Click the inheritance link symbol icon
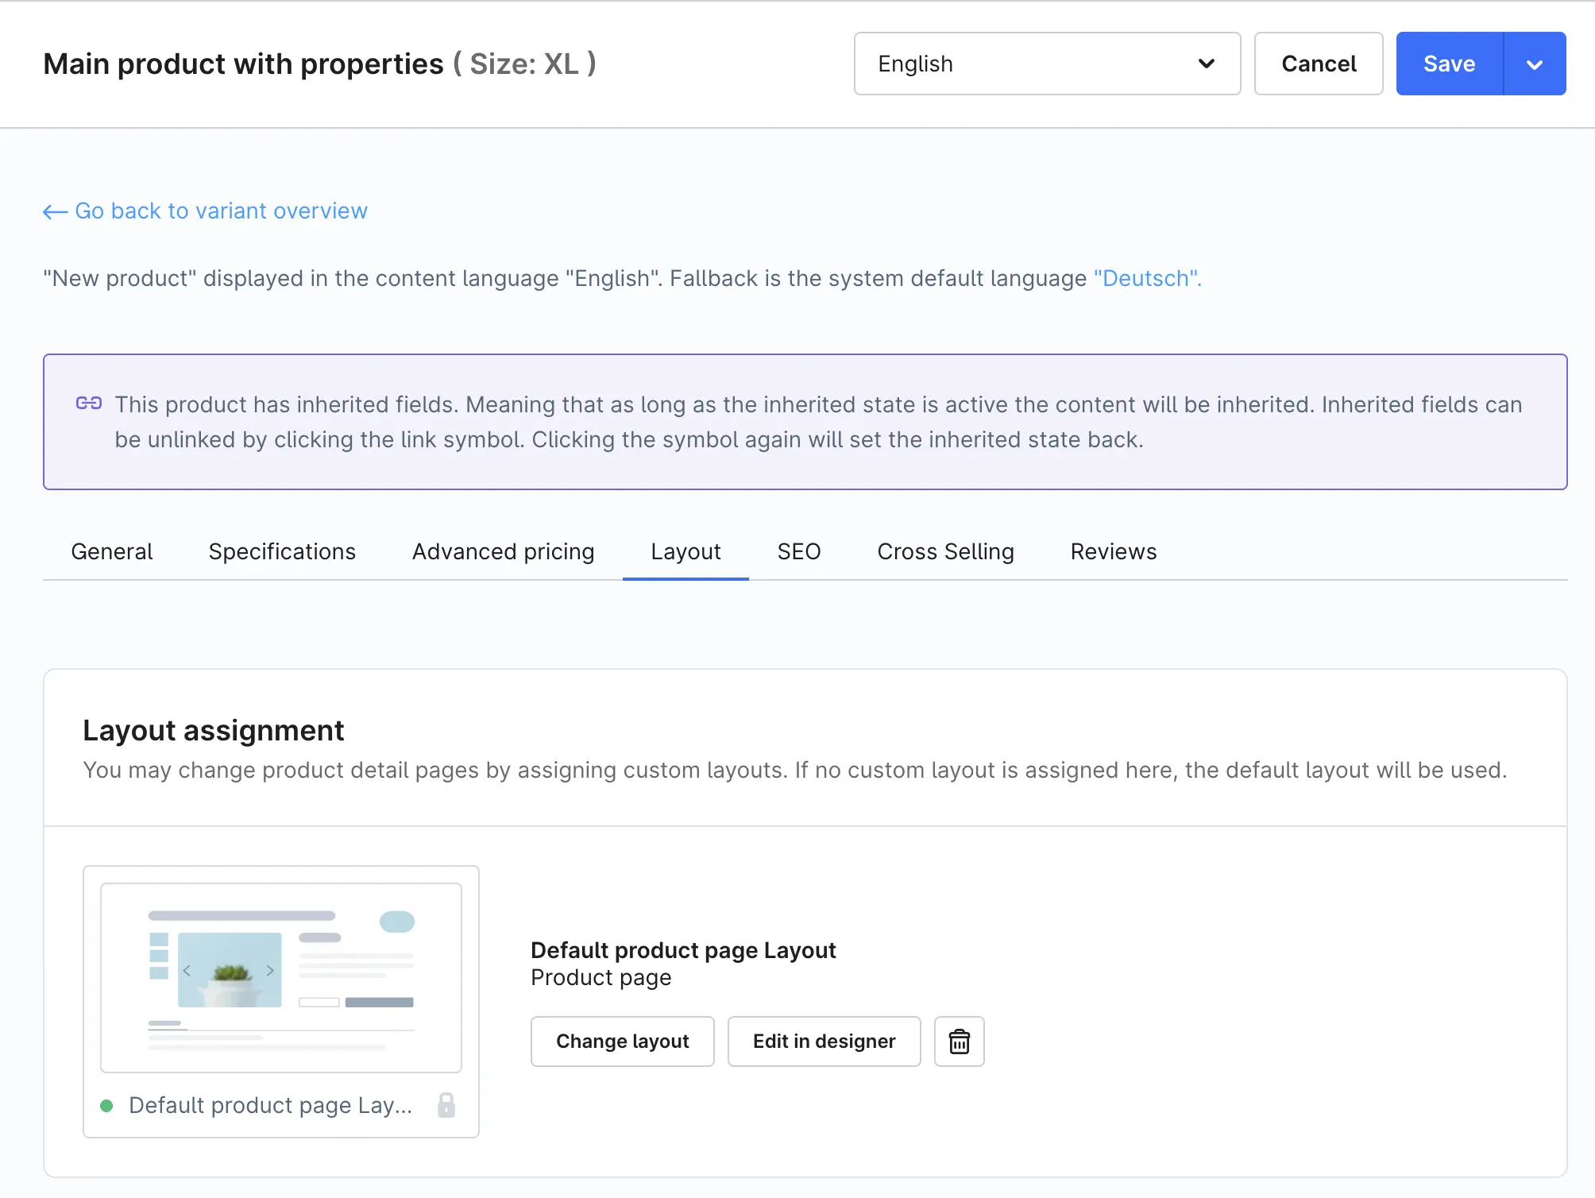Screen dimensions: 1595x1198 point(89,403)
